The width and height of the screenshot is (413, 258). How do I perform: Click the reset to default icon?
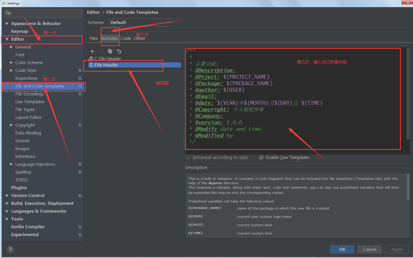pyautogui.click(x=119, y=51)
